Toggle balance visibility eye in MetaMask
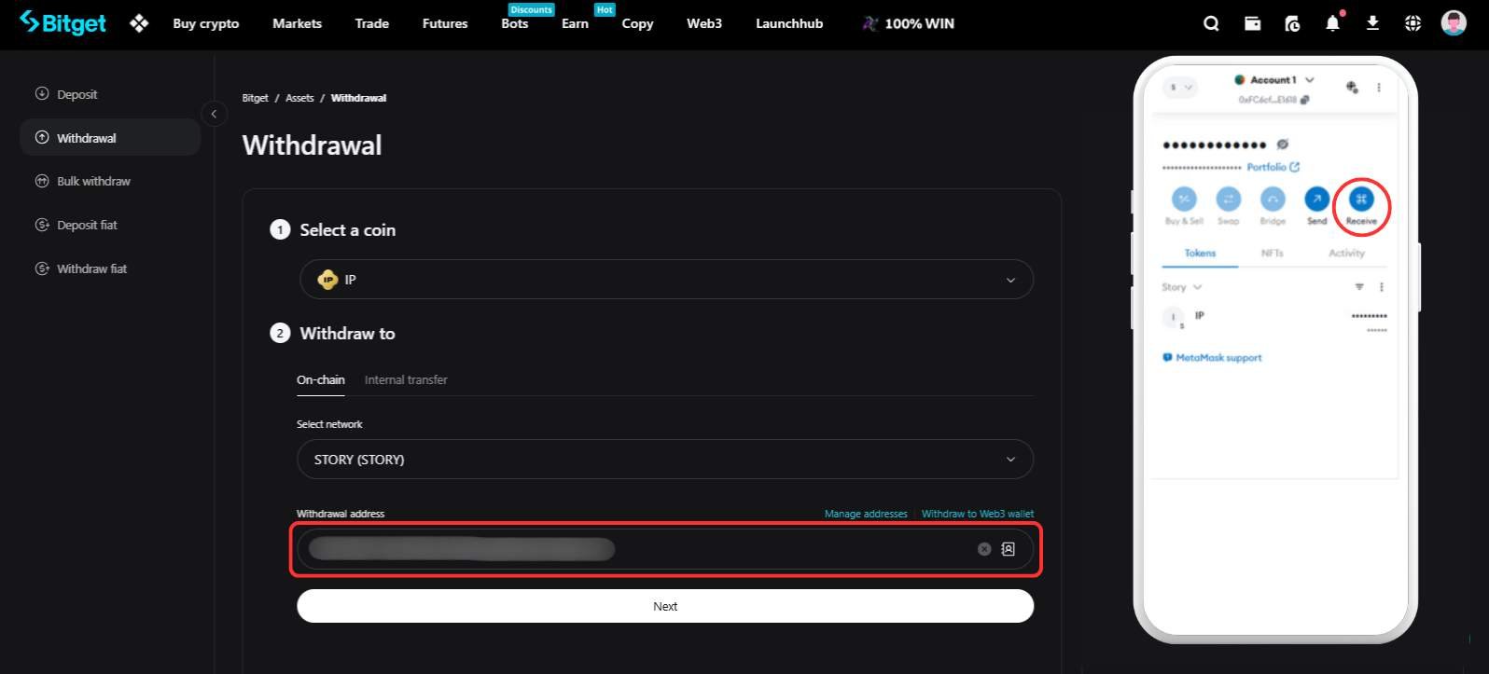 pos(1283,144)
